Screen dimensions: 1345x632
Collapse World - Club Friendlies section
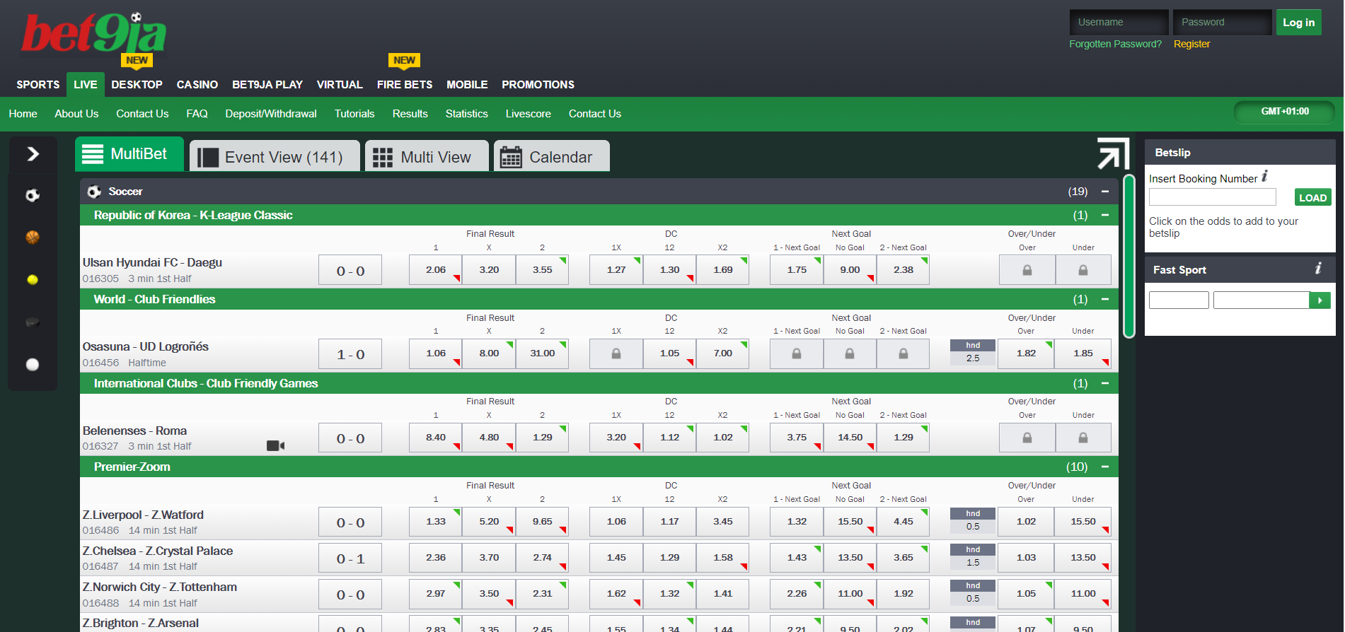pos(1105,299)
